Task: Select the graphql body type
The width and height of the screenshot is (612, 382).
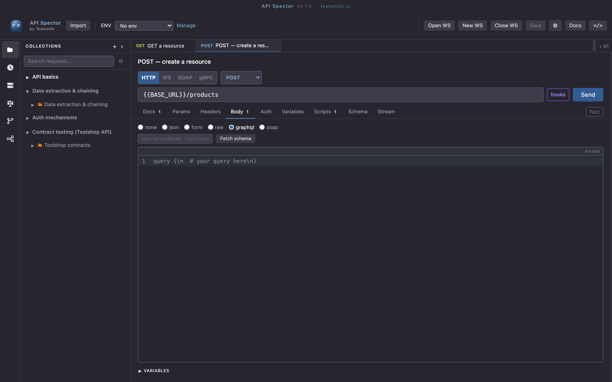Action: pos(231,127)
